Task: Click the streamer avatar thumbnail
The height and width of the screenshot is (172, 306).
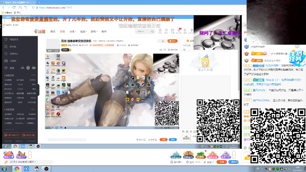Action: click(53, 45)
